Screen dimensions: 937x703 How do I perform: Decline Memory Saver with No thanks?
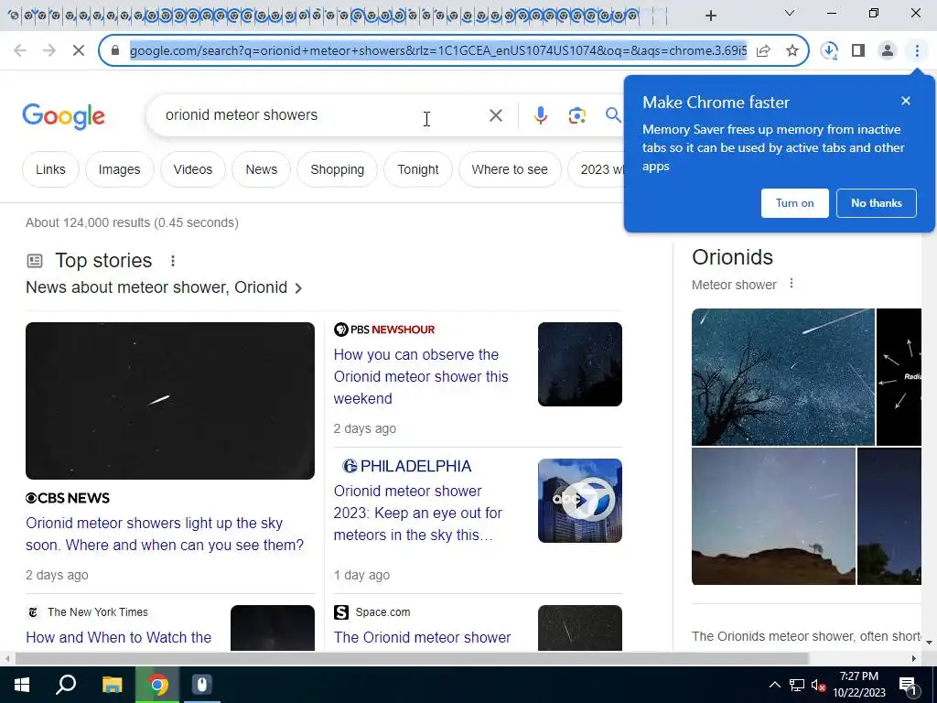[x=876, y=203]
